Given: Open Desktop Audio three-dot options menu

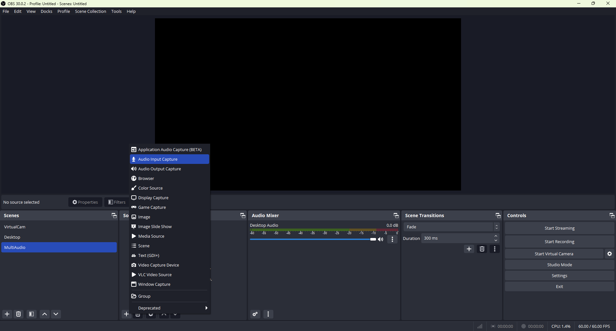Looking at the screenshot, I should tap(392, 239).
